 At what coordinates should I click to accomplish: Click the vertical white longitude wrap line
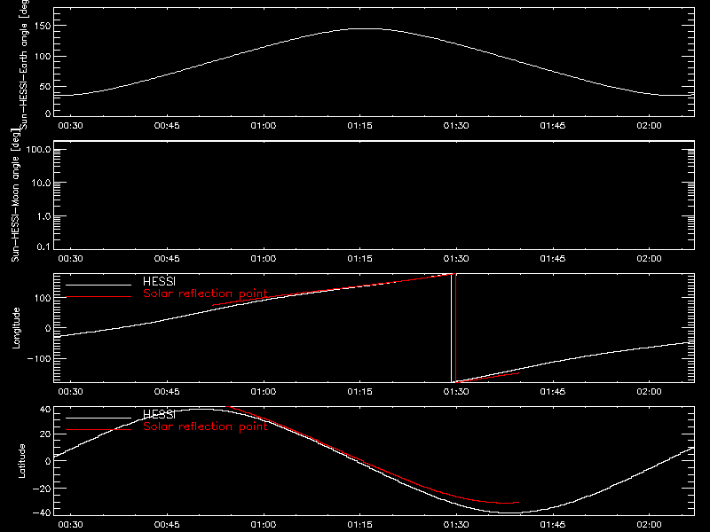[x=452, y=328]
